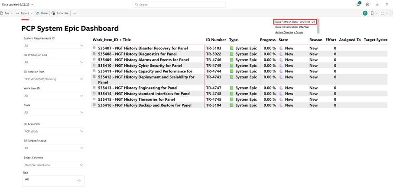The image size is (393, 194).
Task: Expand row 535408 Diagnostics for Panel
Action: (x=94, y=53)
